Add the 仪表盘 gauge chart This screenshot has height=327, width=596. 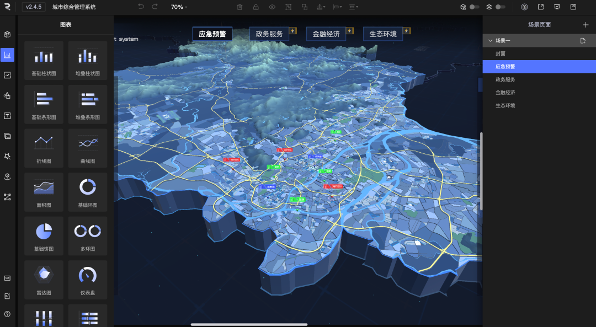[88, 280]
